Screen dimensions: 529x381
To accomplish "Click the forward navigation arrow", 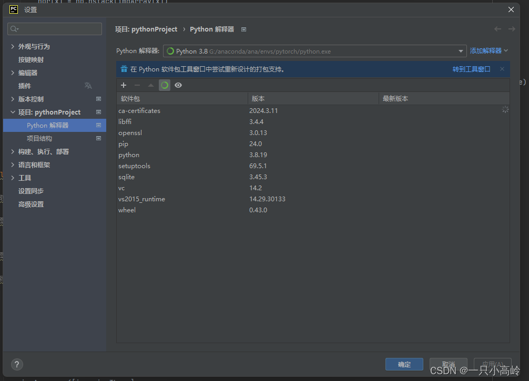I will click(x=512, y=29).
